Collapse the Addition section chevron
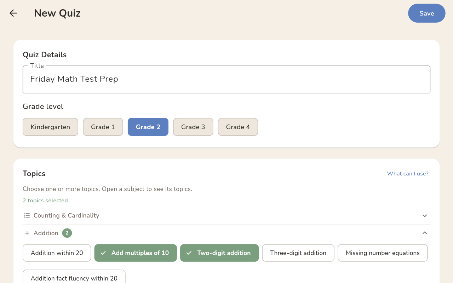453x283 pixels. click(425, 233)
